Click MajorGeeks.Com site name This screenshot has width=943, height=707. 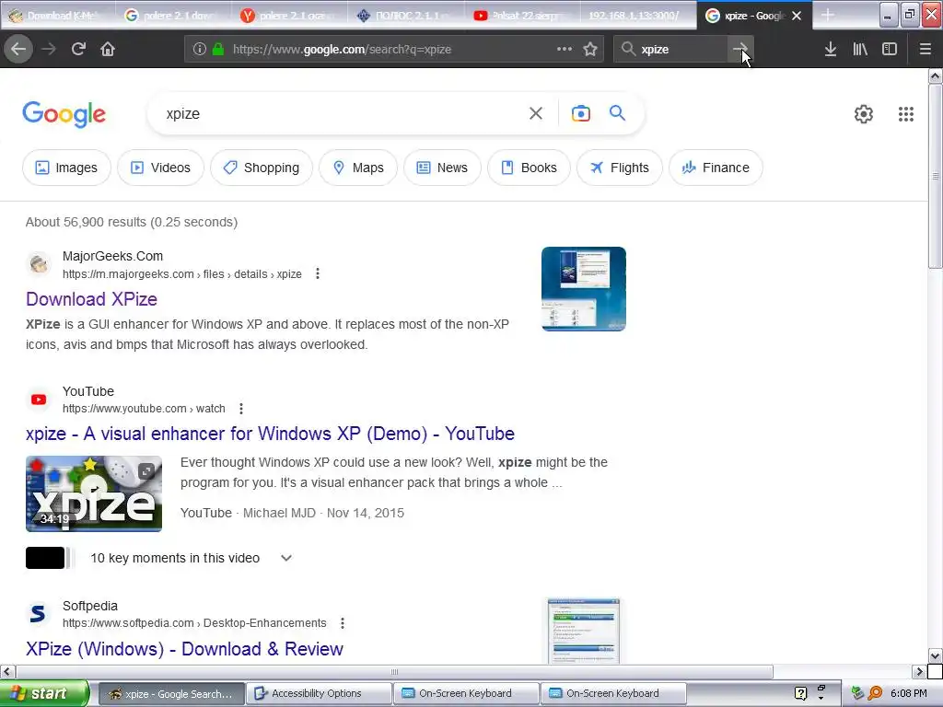click(x=112, y=256)
